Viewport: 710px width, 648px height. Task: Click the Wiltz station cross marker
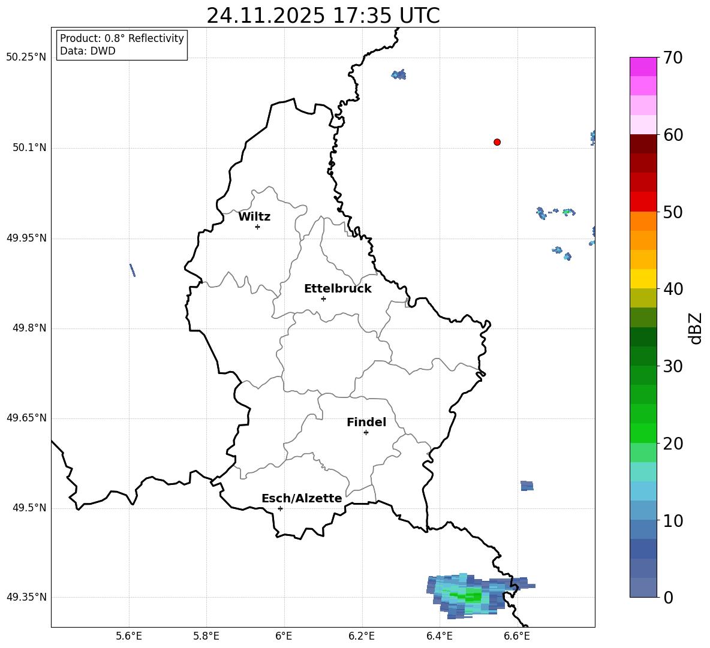(x=258, y=227)
